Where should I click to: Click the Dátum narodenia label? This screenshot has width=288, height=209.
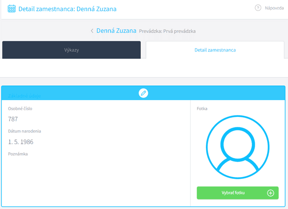24,131
